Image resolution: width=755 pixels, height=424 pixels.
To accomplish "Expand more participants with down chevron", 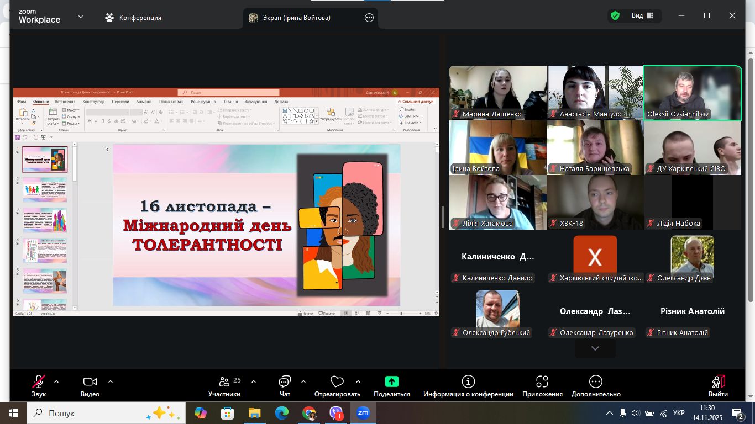I will [x=595, y=348].
